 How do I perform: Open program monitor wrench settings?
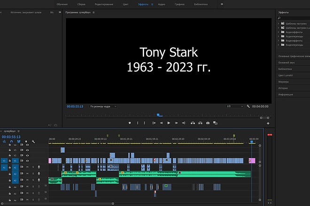point(248,106)
